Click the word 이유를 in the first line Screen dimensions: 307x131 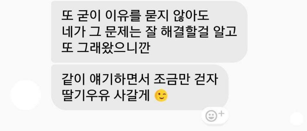click(123, 16)
